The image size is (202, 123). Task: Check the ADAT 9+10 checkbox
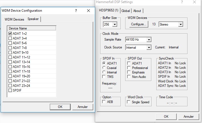pos(10,52)
